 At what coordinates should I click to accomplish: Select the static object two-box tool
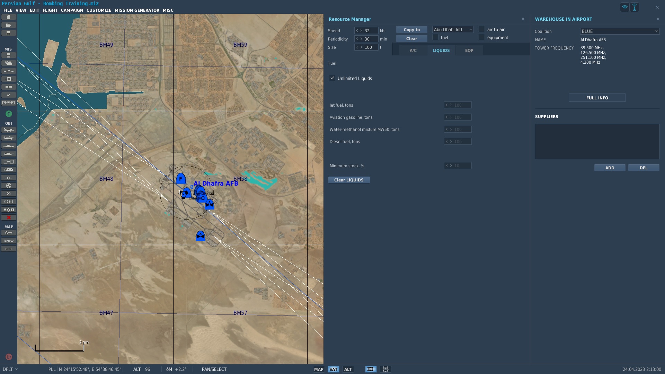pos(9,162)
